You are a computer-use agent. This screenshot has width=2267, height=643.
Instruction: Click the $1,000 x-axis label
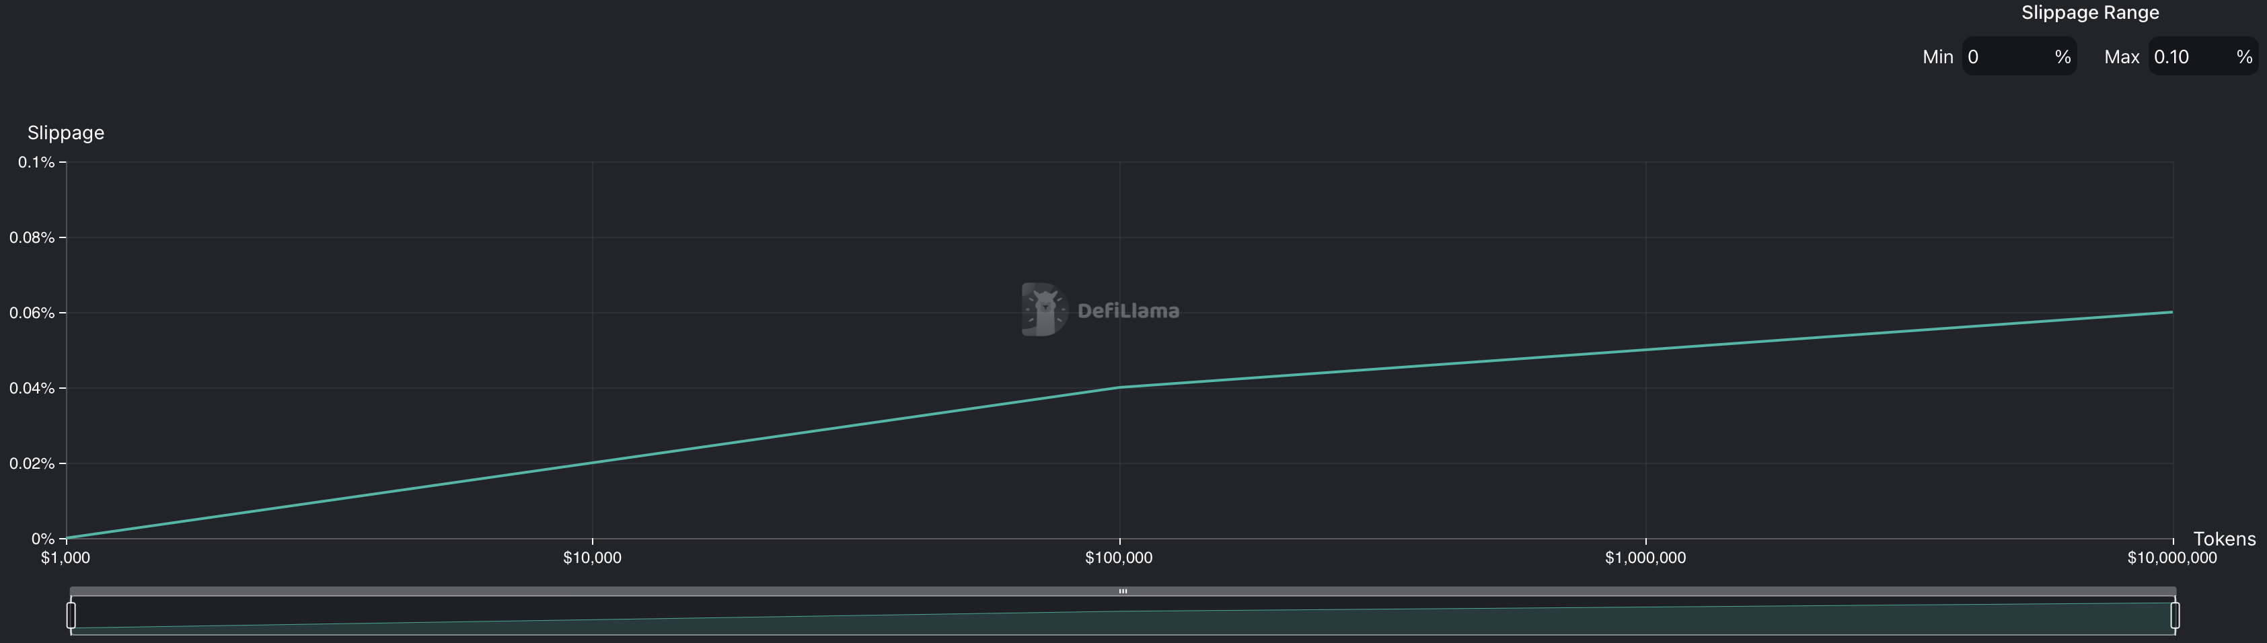(66, 558)
